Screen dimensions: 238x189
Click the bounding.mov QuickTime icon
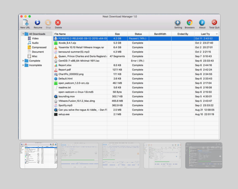[56, 96]
